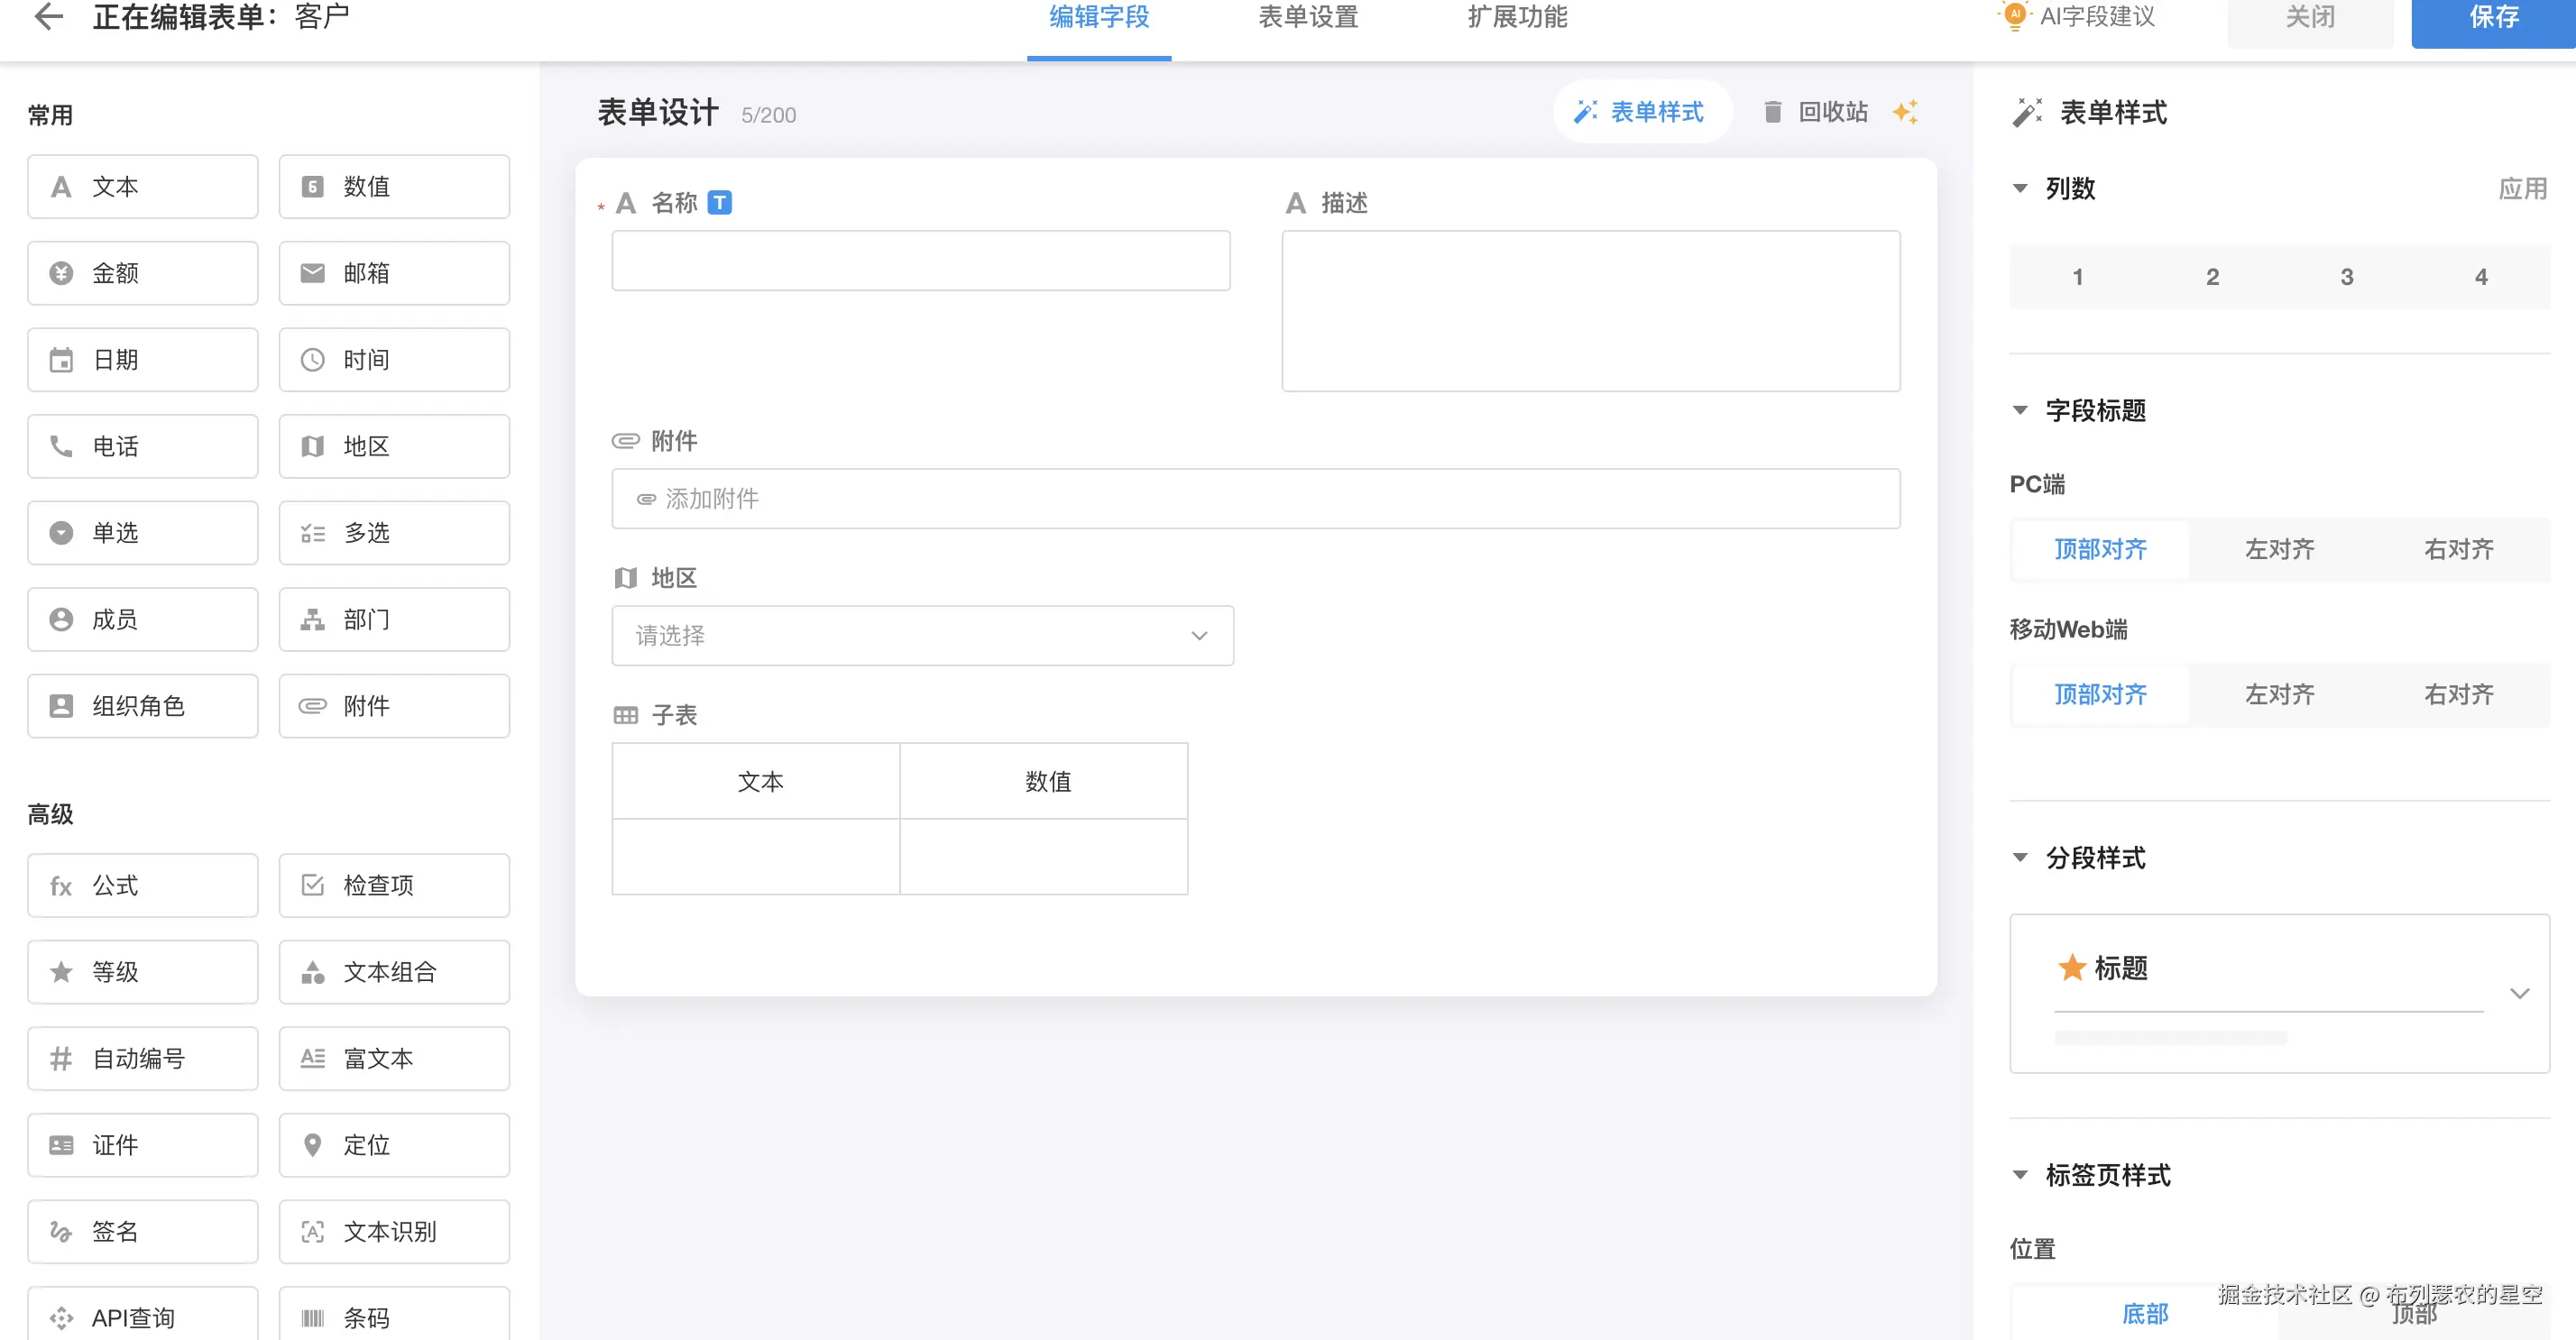Select 左对齐 under PC端

tap(2279, 549)
